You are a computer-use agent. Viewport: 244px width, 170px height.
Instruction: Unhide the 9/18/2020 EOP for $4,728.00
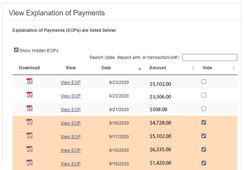pyautogui.click(x=204, y=122)
